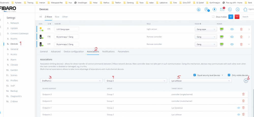Expand the LUX Gang oppe device row
The height and width of the screenshot is (117, 254).
249,29
